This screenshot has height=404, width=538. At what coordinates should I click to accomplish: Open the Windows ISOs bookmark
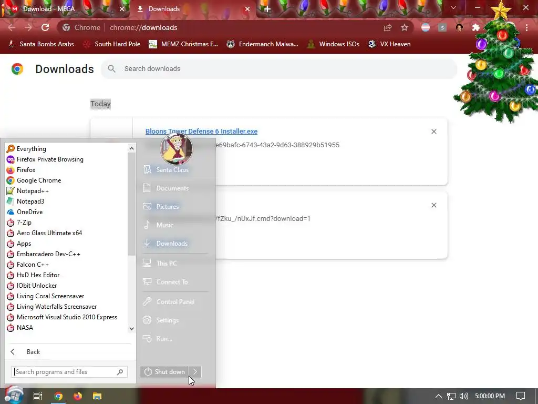pyautogui.click(x=333, y=44)
